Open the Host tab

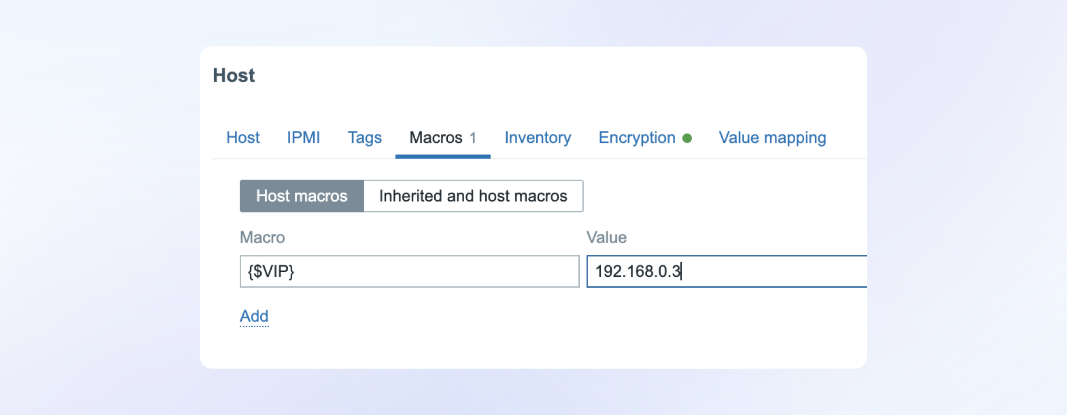click(x=243, y=138)
